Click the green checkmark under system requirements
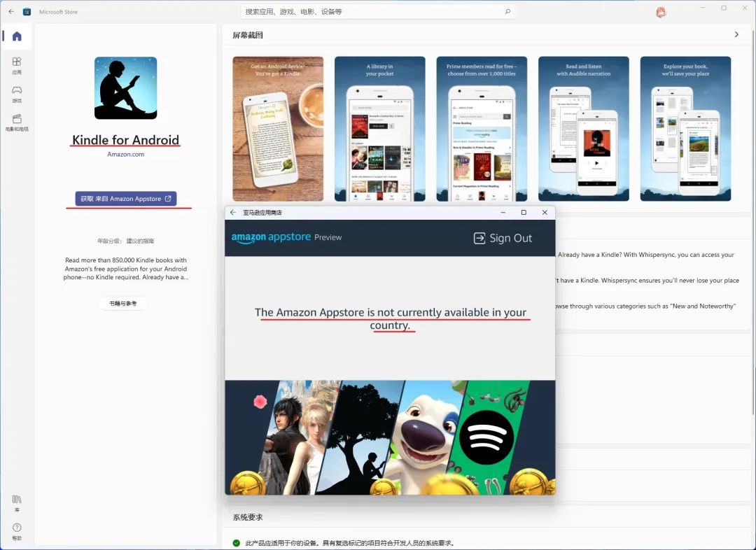The height and width of the screenshot is (550, 756). tap(237, 543)
